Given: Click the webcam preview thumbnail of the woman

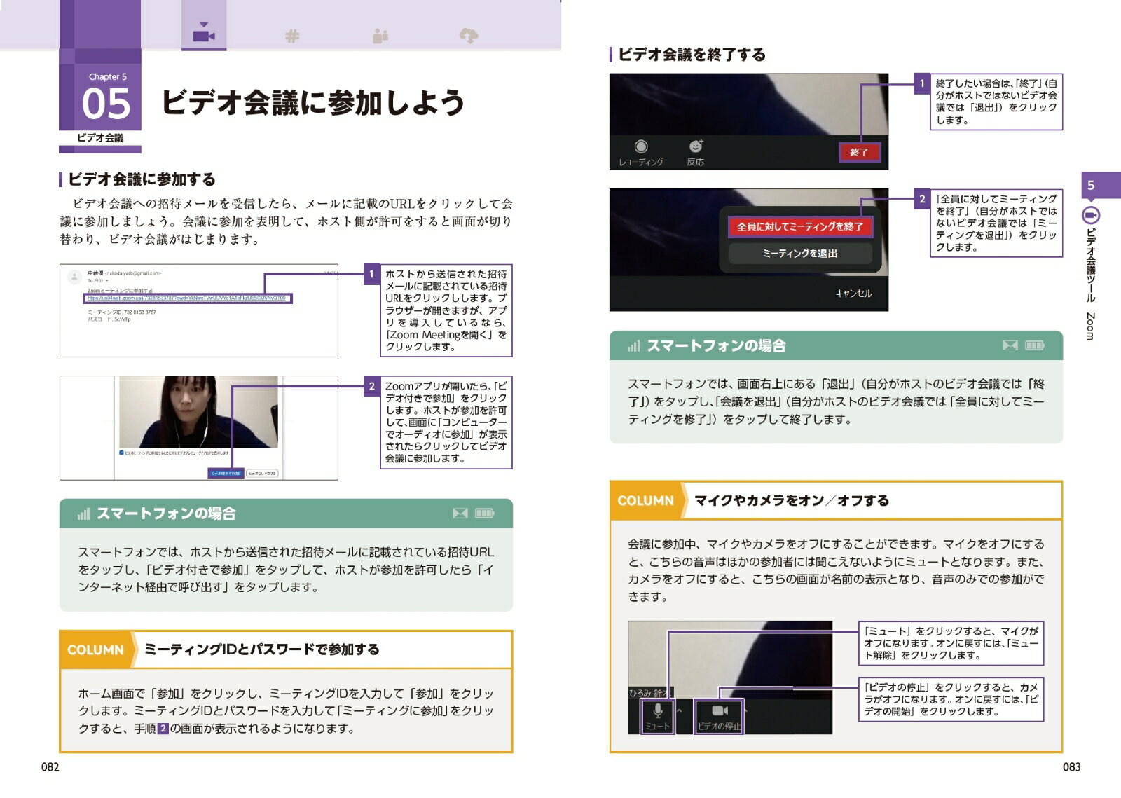Looking at the screenshot, I should 198,412.
